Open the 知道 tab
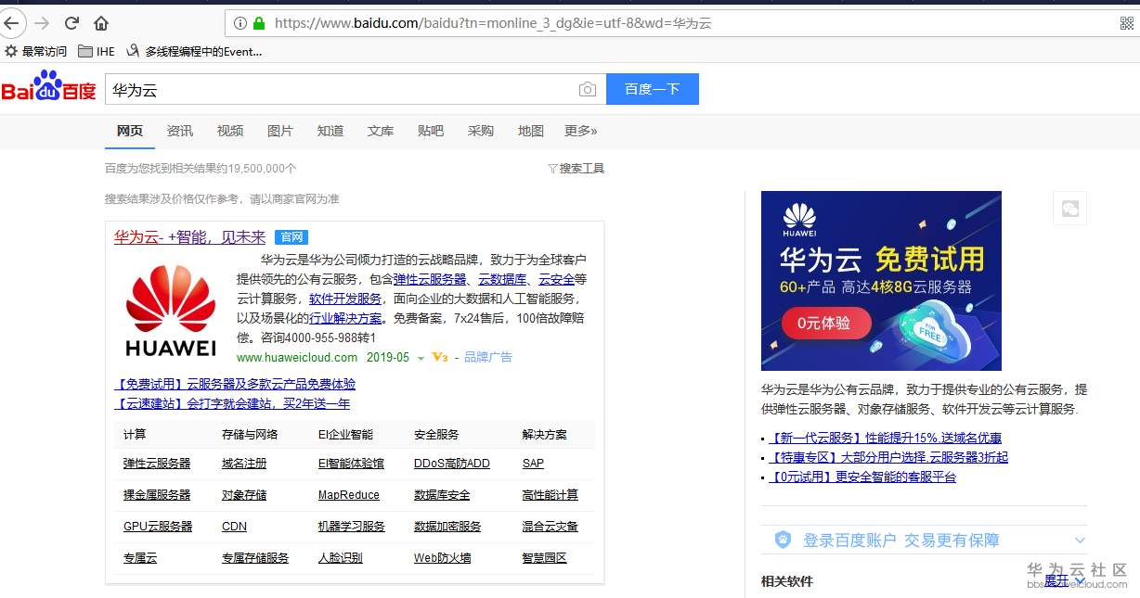This screenshot has width=1140, height=598. [330, 131]
